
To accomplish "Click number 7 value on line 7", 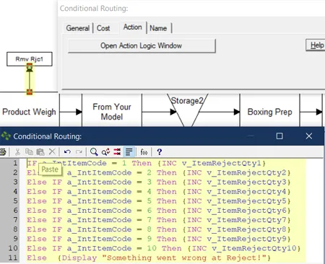I will 149,220.
